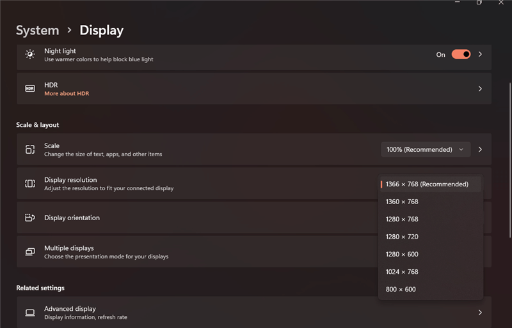The width and height of the screenshot is (512, 328).
Task: Select 1366 × 768 (Recommended) resolution
Action: (x=427, y=184)
